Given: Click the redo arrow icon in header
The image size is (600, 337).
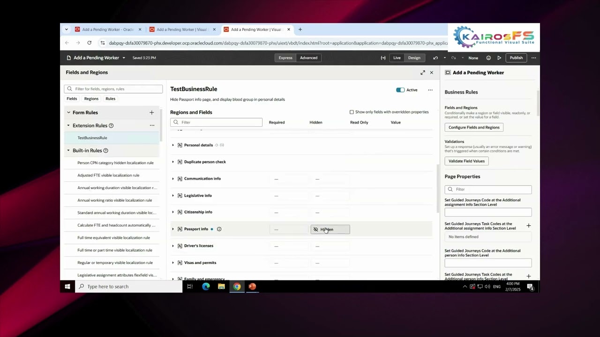Looking at the screenshot, I should [453, 58].
